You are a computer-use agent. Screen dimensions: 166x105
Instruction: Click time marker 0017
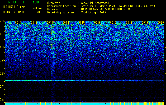point(113,23)
